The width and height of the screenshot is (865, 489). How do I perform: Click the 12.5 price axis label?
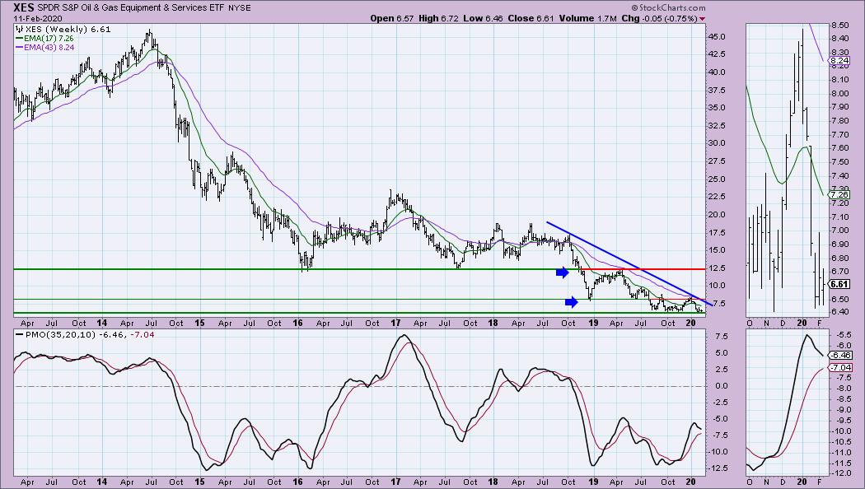pyautogui.click(x=718, y=268)
